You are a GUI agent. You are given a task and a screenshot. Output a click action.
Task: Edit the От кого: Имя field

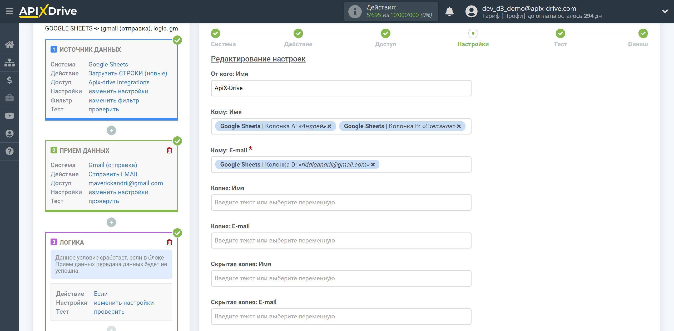click(341, 88)
